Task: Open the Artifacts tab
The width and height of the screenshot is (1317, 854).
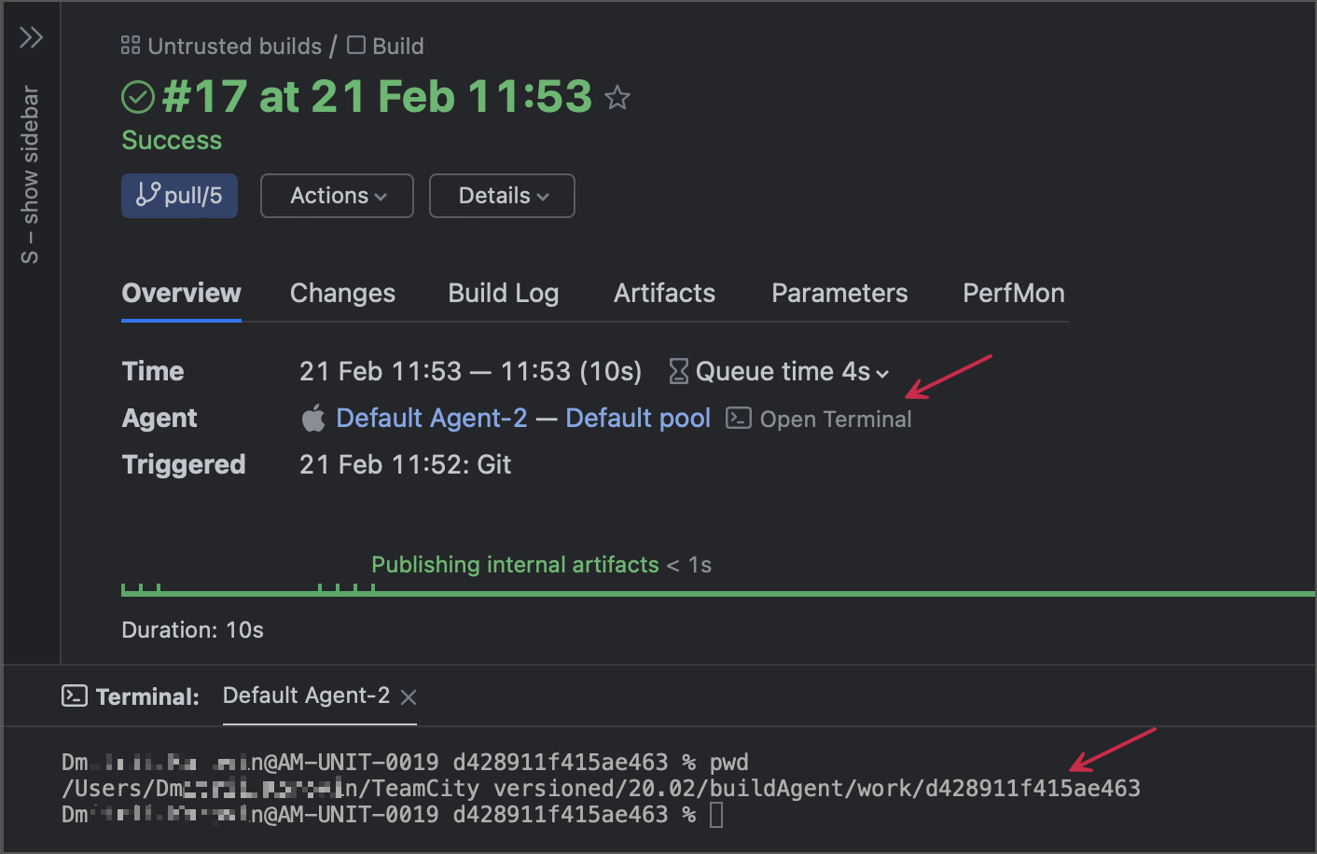Action: pos(663,293)
